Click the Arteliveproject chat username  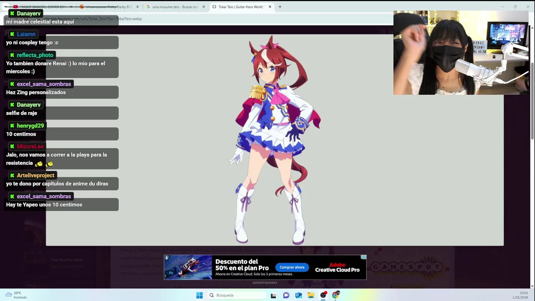click(x=36, y=176)
